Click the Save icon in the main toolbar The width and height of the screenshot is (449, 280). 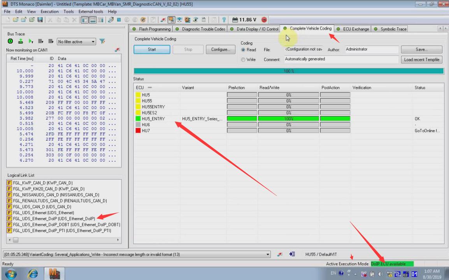[40, 20]
